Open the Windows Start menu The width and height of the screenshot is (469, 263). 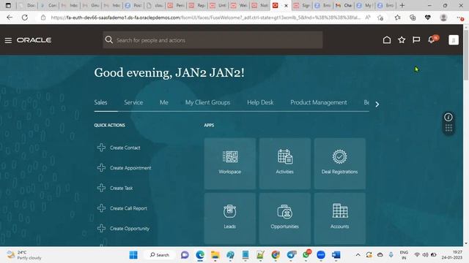(133, 255)
